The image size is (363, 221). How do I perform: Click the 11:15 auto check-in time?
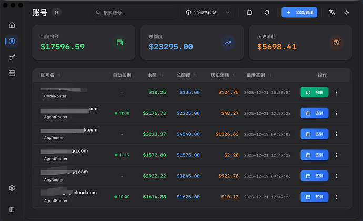coord(122,155)
